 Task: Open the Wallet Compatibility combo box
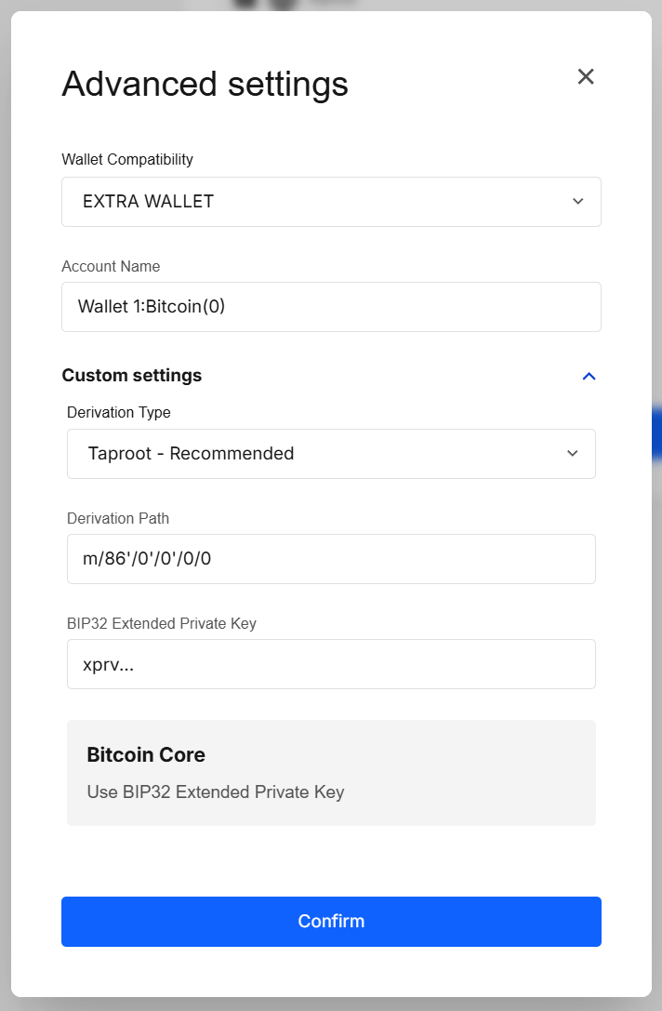coord(331,201)
